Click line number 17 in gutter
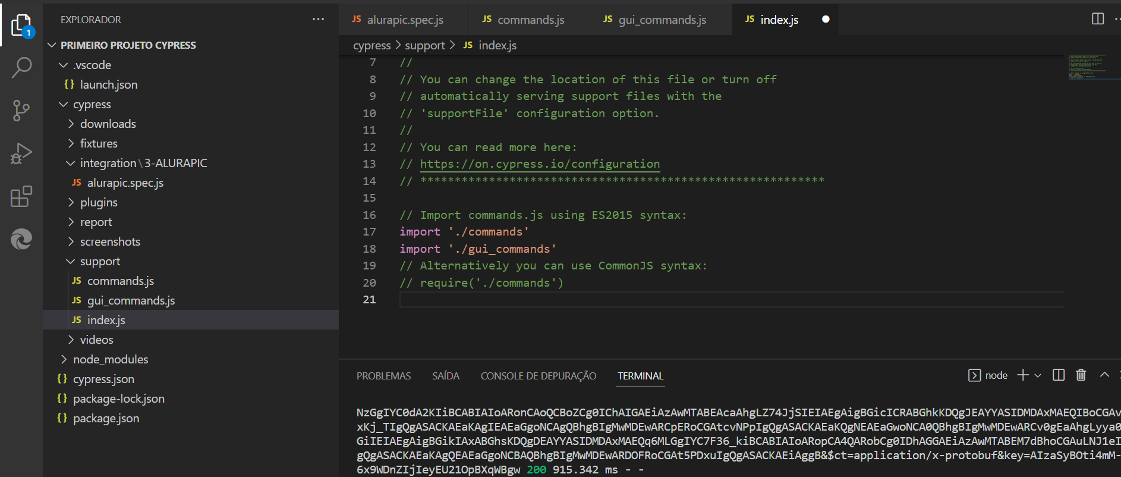The width and height of the screenshot is (1121, 477). pyautogui.click(x=369, y=232)
